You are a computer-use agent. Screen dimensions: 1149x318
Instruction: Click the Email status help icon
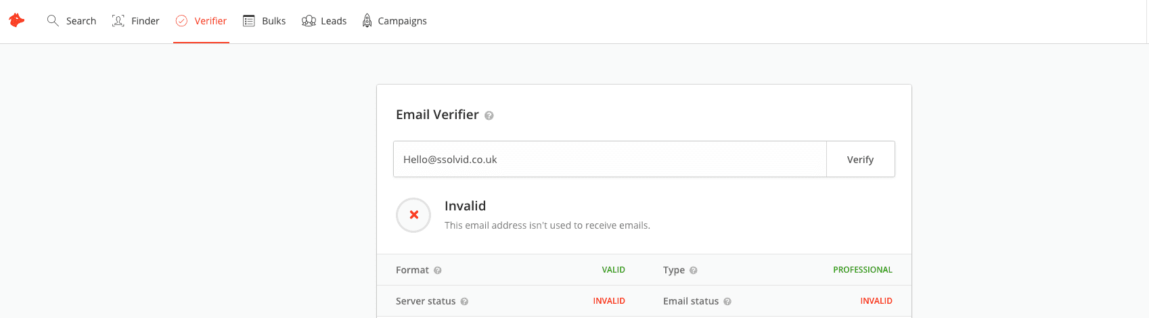tap(727, 301)
